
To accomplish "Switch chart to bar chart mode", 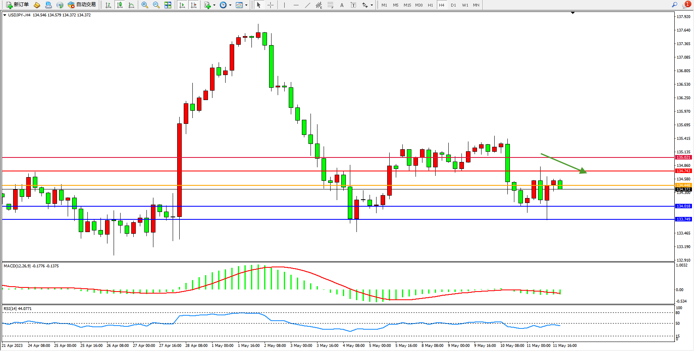I will (x=108, y=5).
